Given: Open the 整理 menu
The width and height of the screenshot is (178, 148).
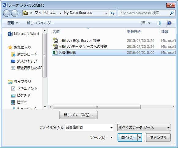Looking at the screenshot, I should coord(13,23).
